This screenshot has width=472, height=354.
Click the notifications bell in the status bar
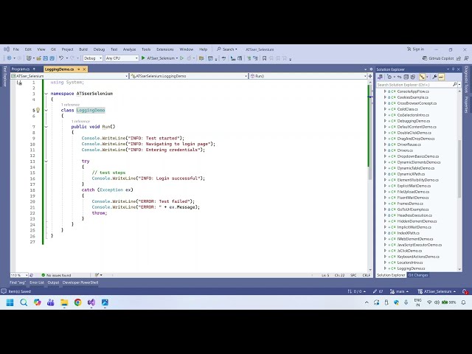click(x=465, y=291)
